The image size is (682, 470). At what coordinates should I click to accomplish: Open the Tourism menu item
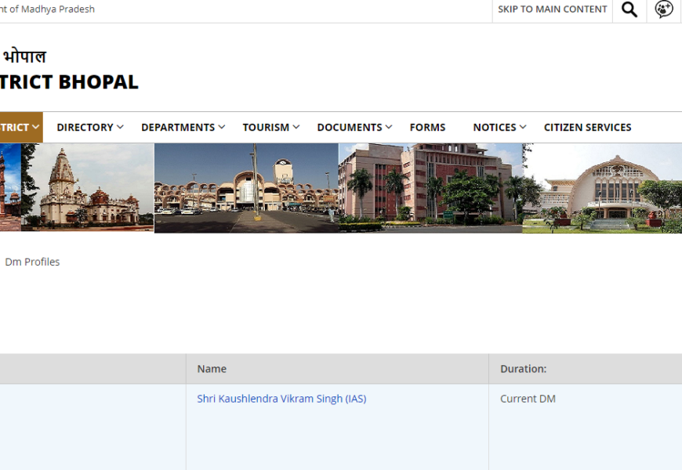click(266, 128)
